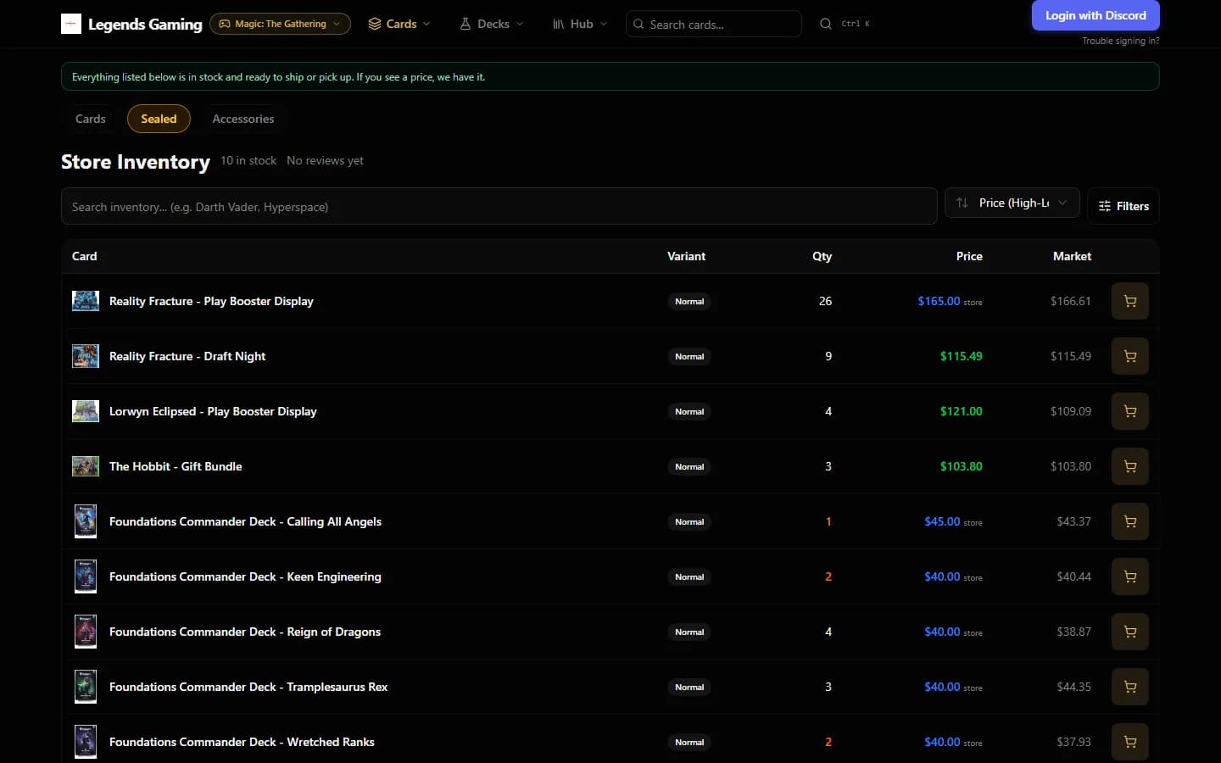1221x763 pixels.
Task: Click the "No reviews yet" text
Action: [325, 160]
